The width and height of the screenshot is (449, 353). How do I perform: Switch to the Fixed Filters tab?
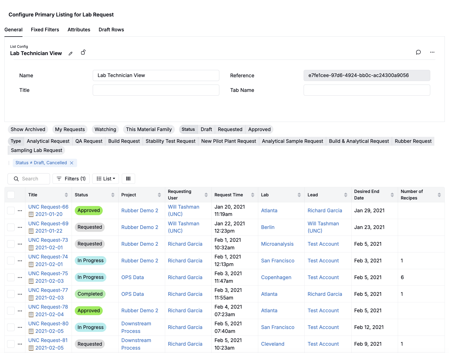45,30
